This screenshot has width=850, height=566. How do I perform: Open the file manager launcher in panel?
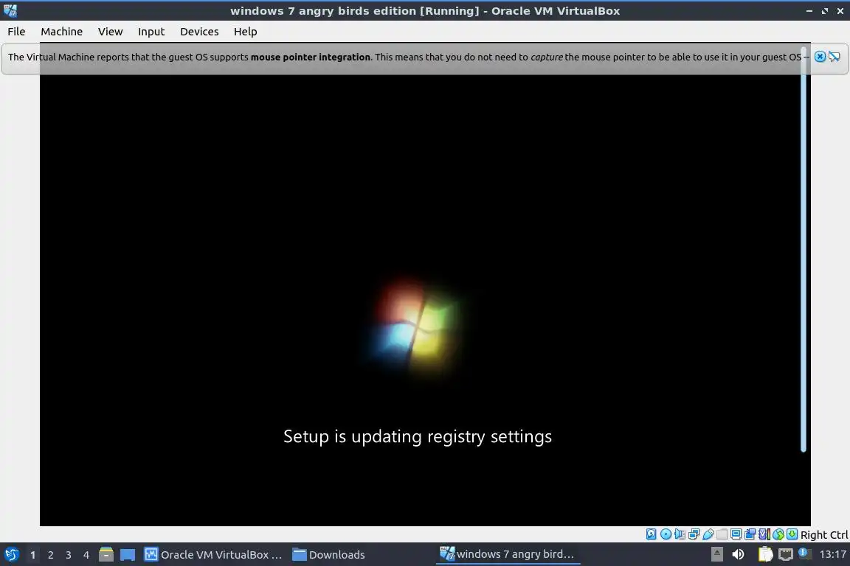pyautogui.click(x=106, y=554)
